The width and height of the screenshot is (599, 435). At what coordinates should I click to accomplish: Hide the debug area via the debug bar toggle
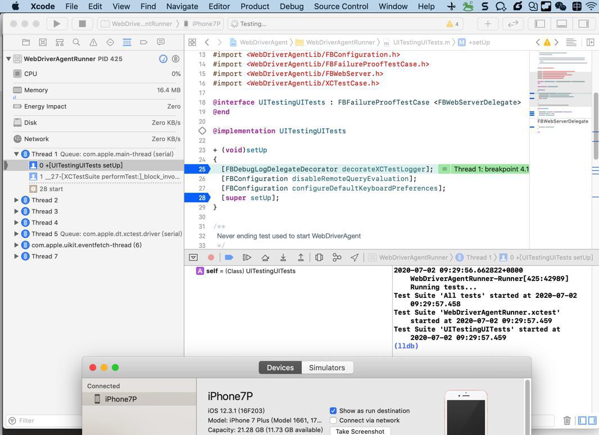(193, 257)
